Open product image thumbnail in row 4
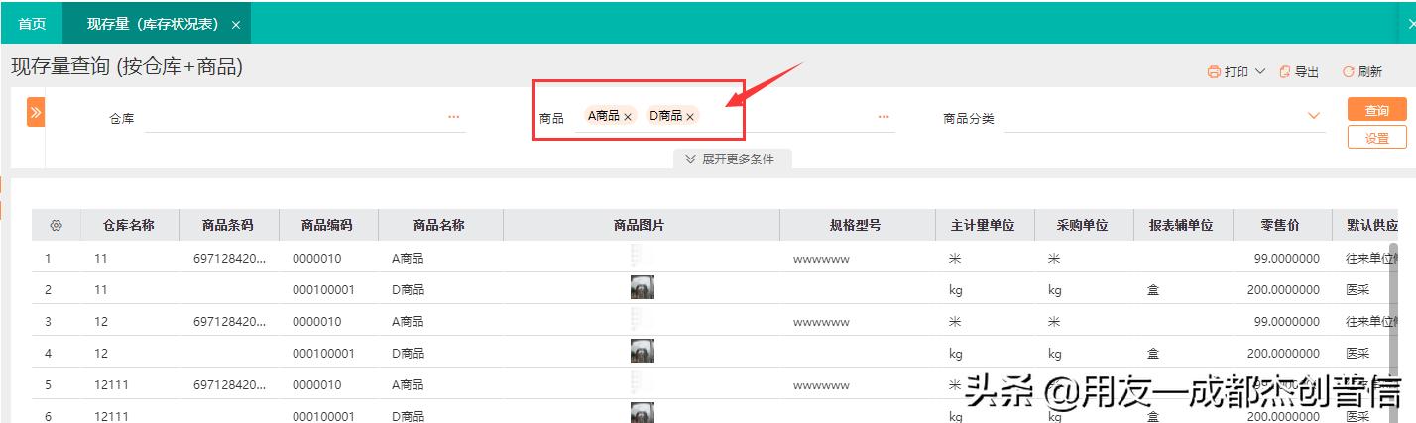Viewport: 1416px width, 423px height. coord(642,352)
